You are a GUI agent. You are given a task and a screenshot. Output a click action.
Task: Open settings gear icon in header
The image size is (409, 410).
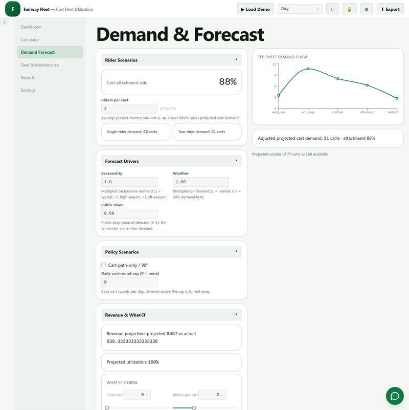tap(367, 9)
